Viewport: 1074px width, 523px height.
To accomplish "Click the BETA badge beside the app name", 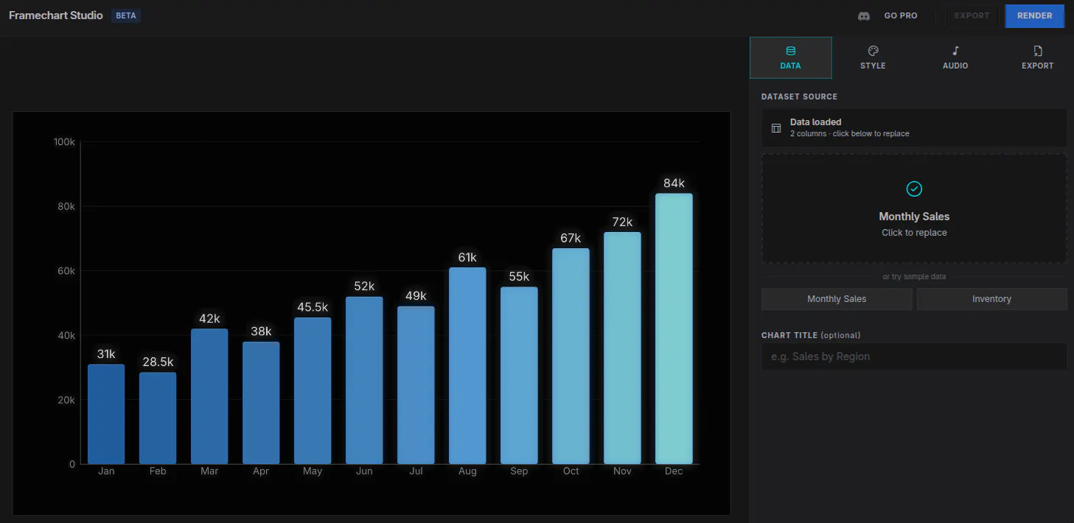I will (126, 15).
